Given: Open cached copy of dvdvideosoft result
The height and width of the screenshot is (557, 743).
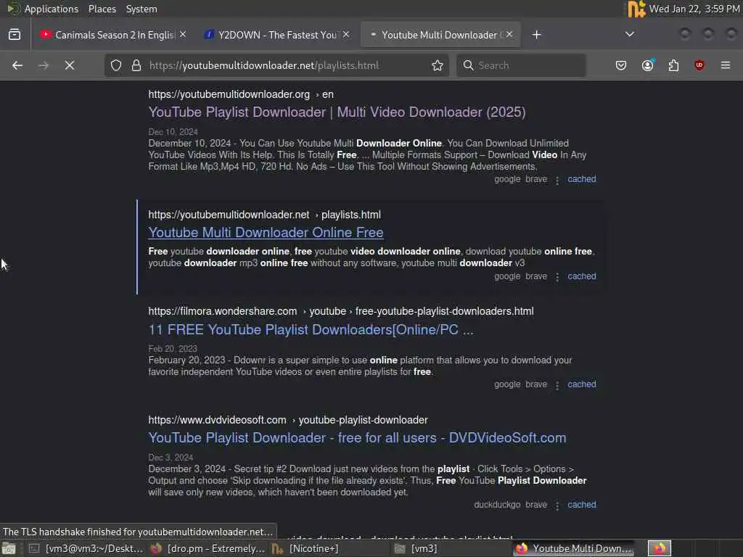Looking at the screenshot, I should [582, 505].
